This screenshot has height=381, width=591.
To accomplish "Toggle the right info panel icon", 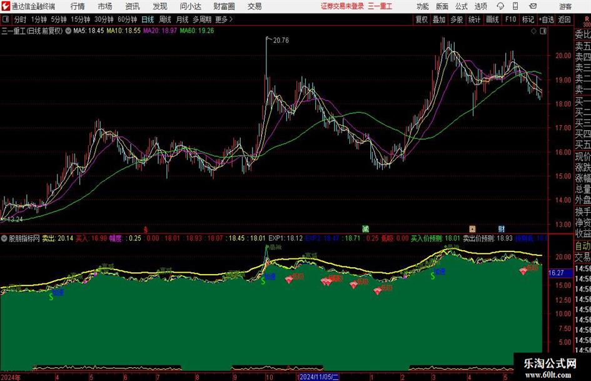I will coord(543,31).
